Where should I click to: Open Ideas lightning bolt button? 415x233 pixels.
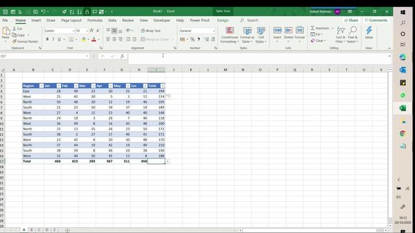[x=369, y=33]
